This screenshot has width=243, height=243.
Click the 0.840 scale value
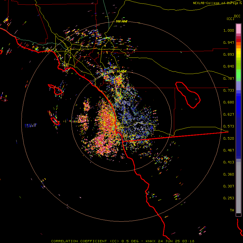[229, 66]
